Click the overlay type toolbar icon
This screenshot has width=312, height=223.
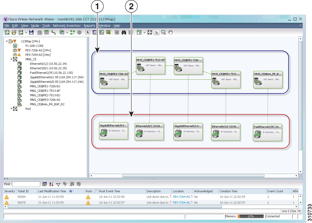(62, 32)
